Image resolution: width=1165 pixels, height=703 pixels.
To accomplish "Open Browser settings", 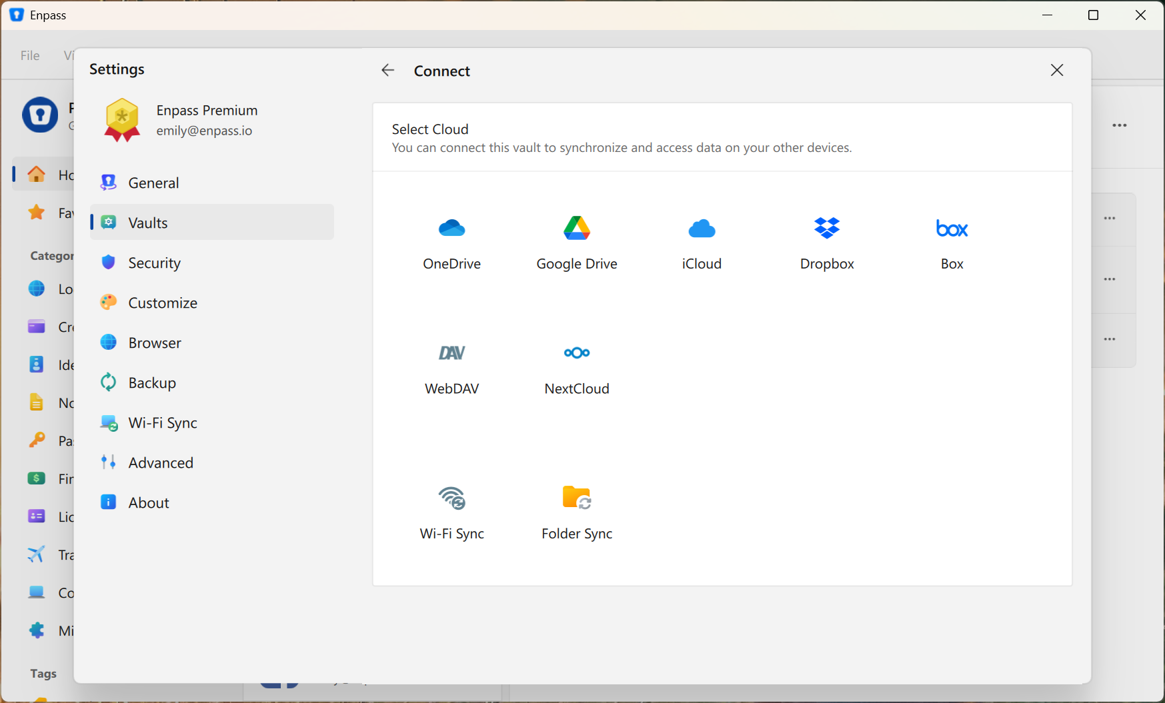I will (212, 343).
